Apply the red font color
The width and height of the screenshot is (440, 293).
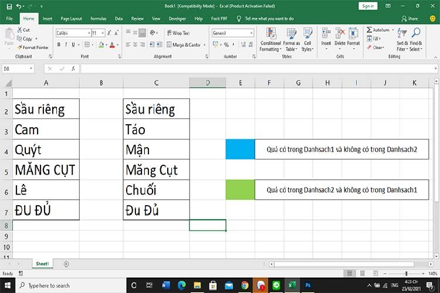[x=112, y=45]
